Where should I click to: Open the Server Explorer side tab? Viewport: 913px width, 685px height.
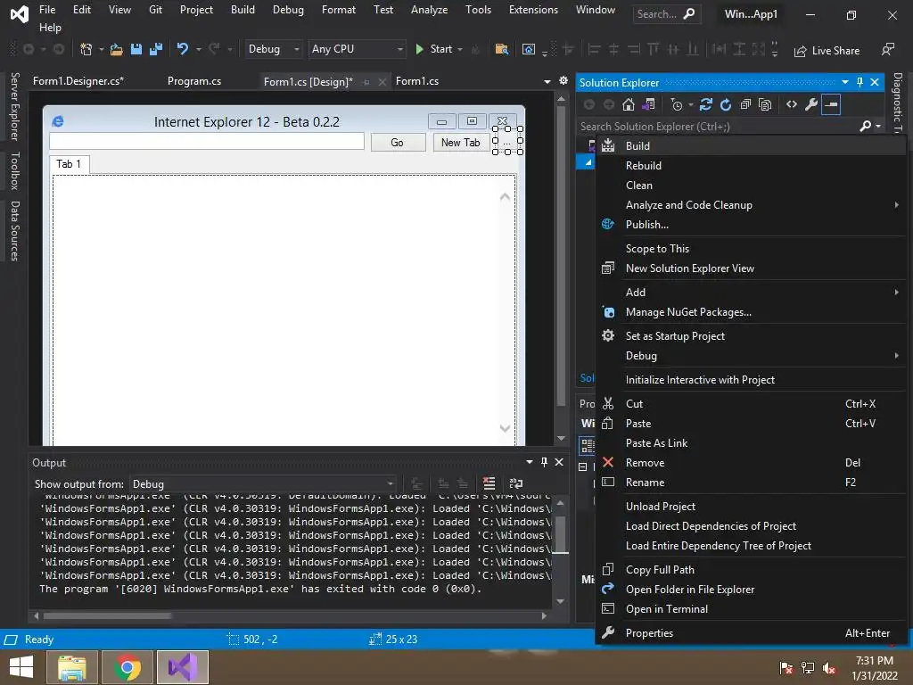14,107
